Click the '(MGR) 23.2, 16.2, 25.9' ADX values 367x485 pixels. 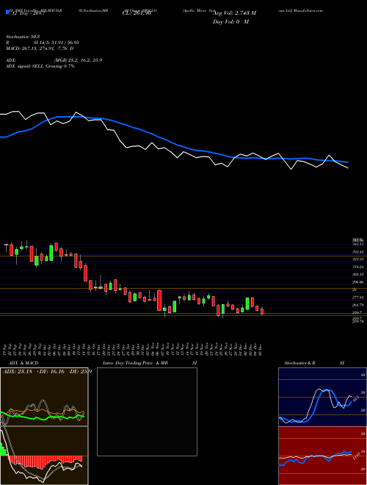tap(78, 60)
